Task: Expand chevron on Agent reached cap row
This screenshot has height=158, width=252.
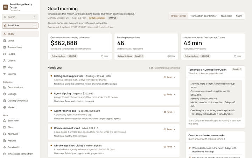Action: [174, 112]
